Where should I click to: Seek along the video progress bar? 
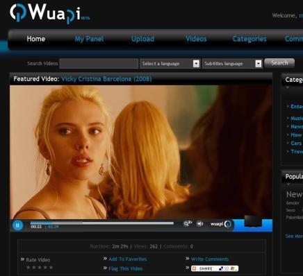(102, 223)
